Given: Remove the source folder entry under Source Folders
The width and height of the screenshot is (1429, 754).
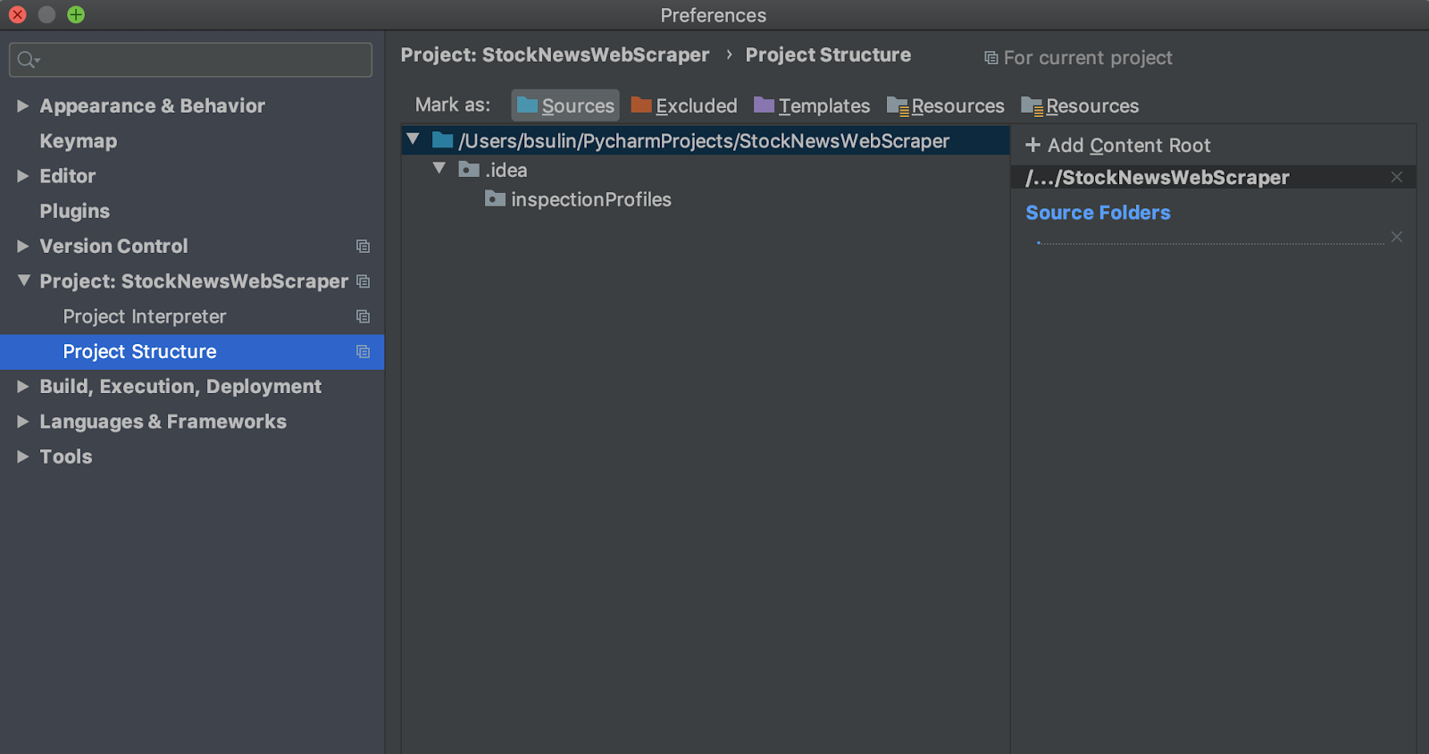Looking at the screenshot, I should (1397, 237).
